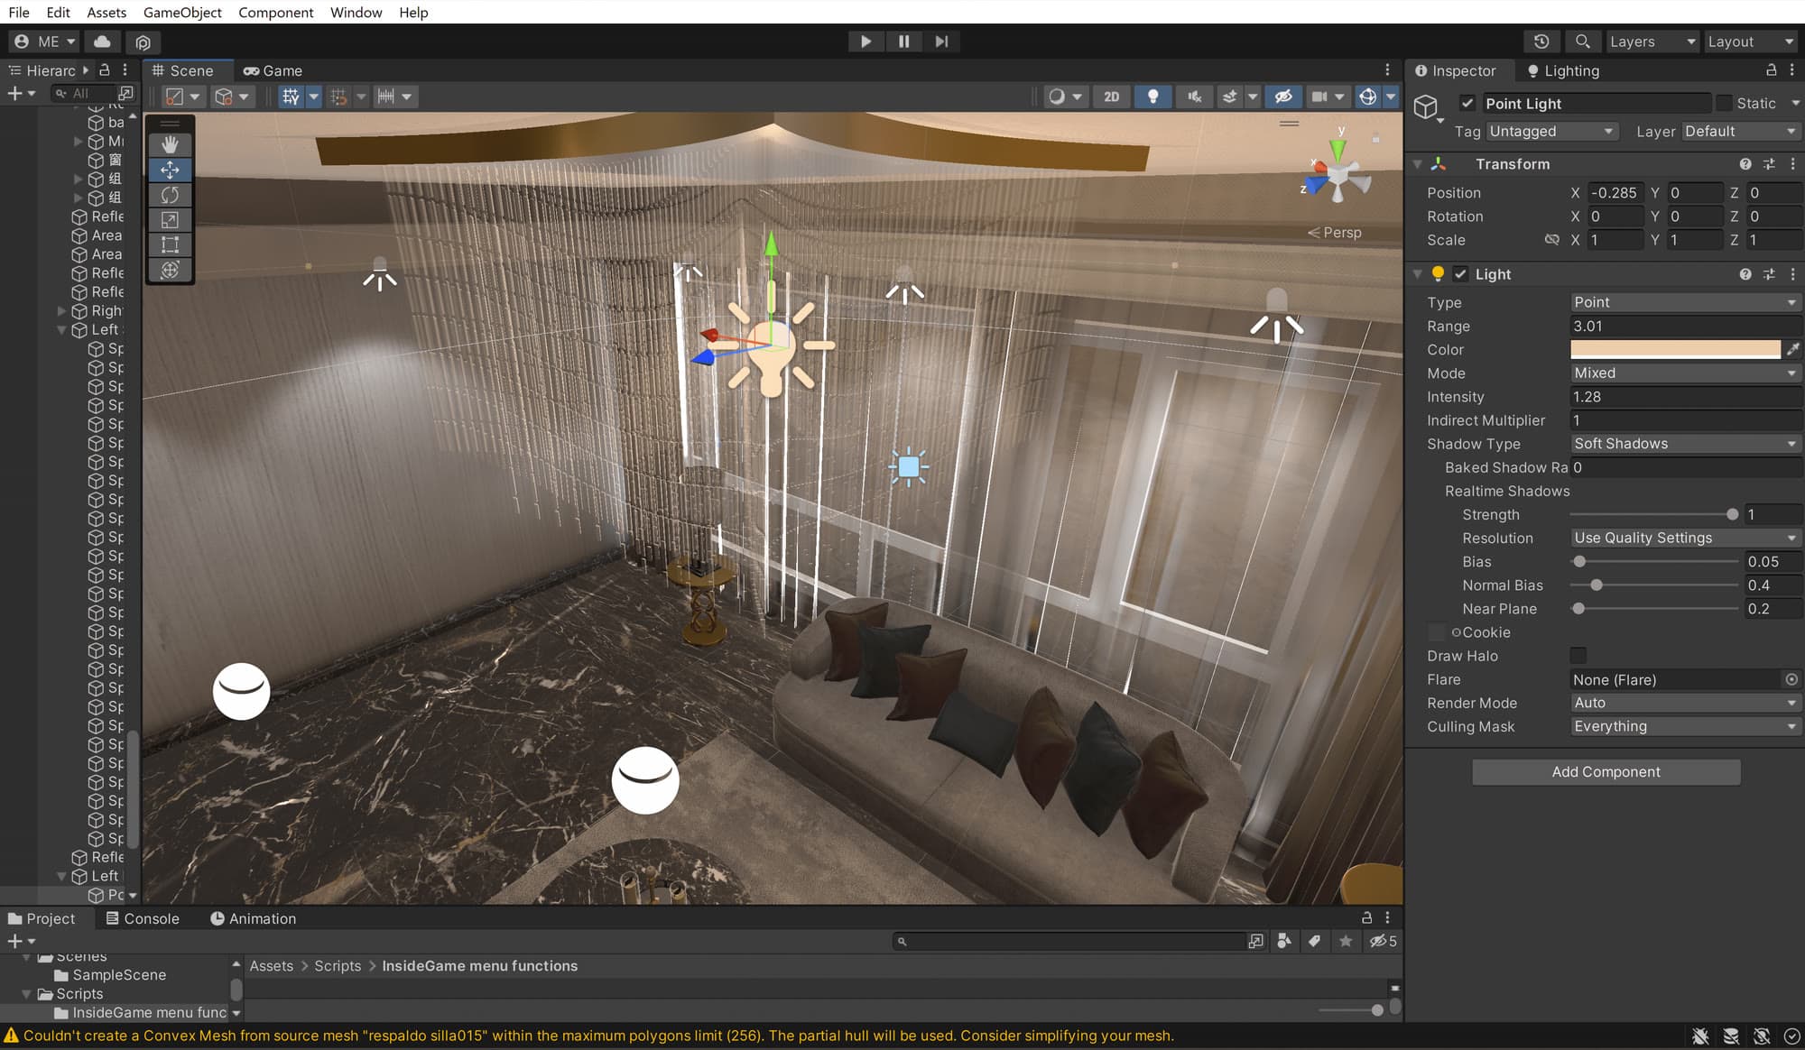This screenshot has width=1805, height=1050.
Task: Open the Layers dropdown
Action: click(x=1652, y=41)
